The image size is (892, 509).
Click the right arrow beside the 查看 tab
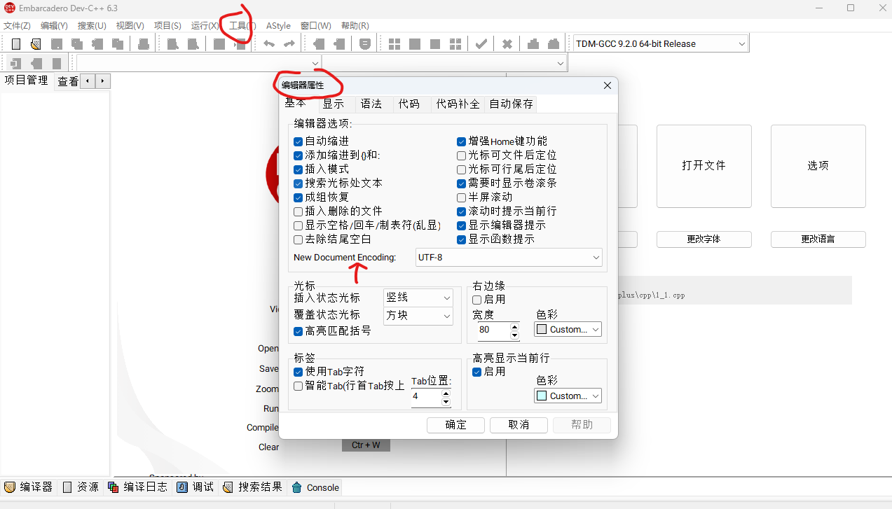click(103, 81)
